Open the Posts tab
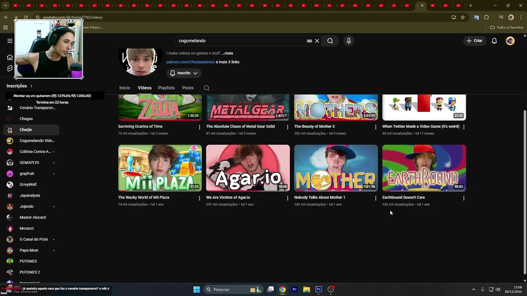The height and width of the screenshot is (296, 527). point(188,88)
